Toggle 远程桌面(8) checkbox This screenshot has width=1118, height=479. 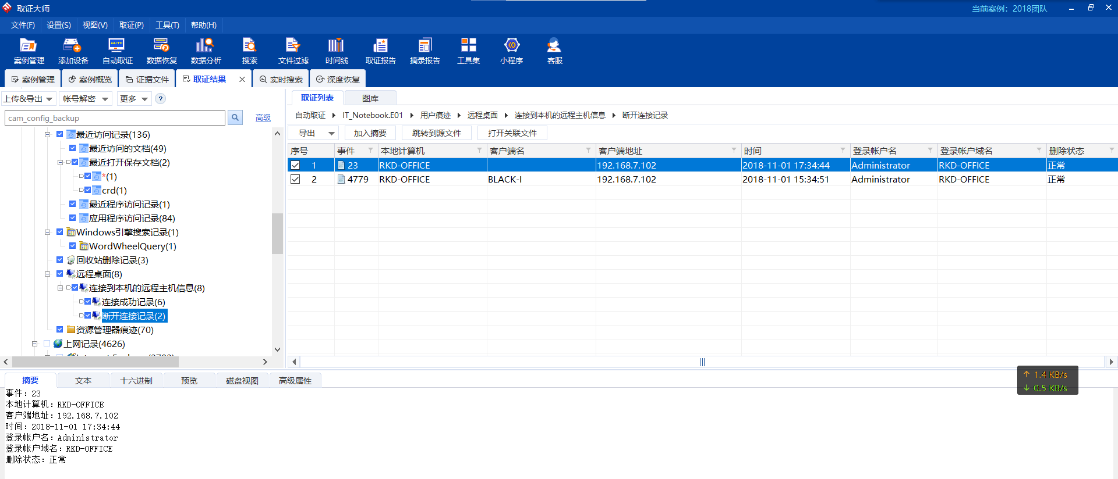[x=59, y=274]
